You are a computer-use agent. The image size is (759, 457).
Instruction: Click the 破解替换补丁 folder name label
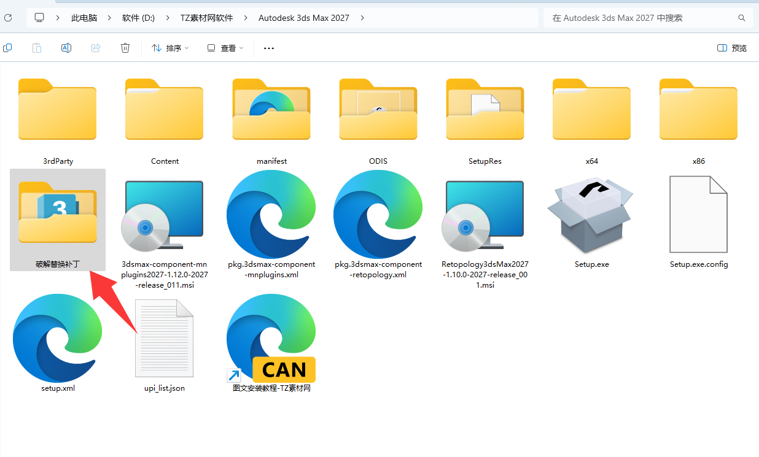pos(58,264)
